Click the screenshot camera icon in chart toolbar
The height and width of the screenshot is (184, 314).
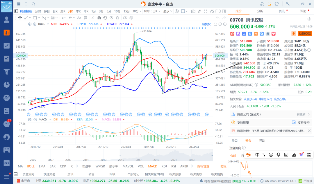tap(193, 11)
